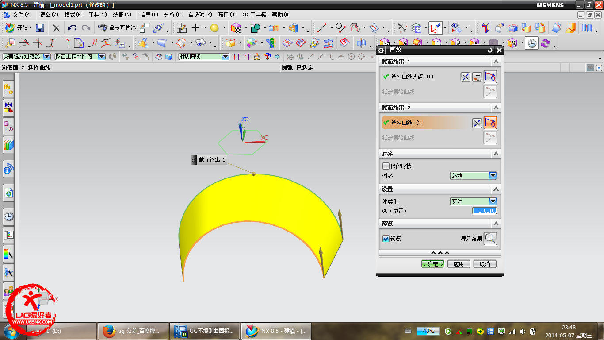The width and height of the screenshot is (604, 340).
Task: Collapse the 截面线串 2 section
Action: (x=496, y=108)
